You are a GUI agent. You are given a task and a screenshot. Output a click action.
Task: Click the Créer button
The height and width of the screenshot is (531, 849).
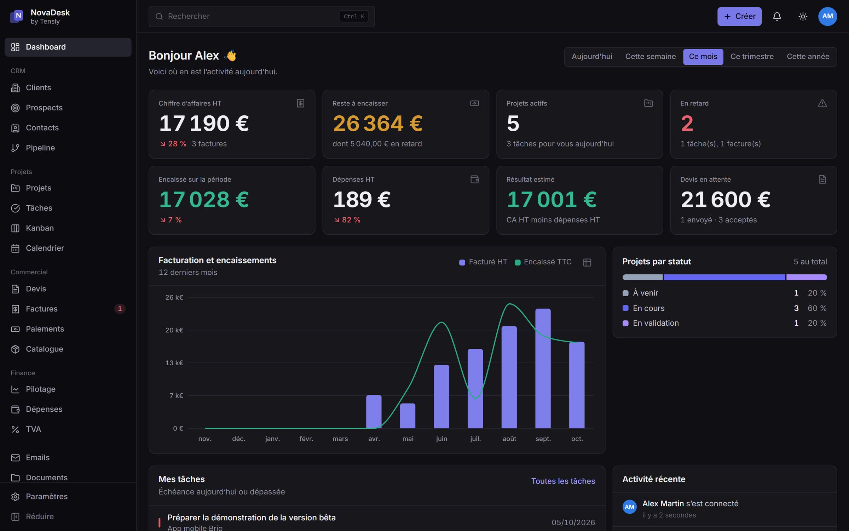pyautogui.click(x=739, y=16)
